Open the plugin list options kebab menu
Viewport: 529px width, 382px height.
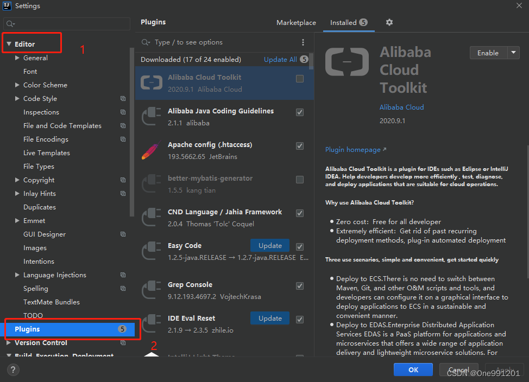pos(303,42)
